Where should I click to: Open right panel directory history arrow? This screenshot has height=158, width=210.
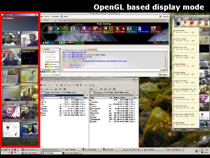point(137,95)
